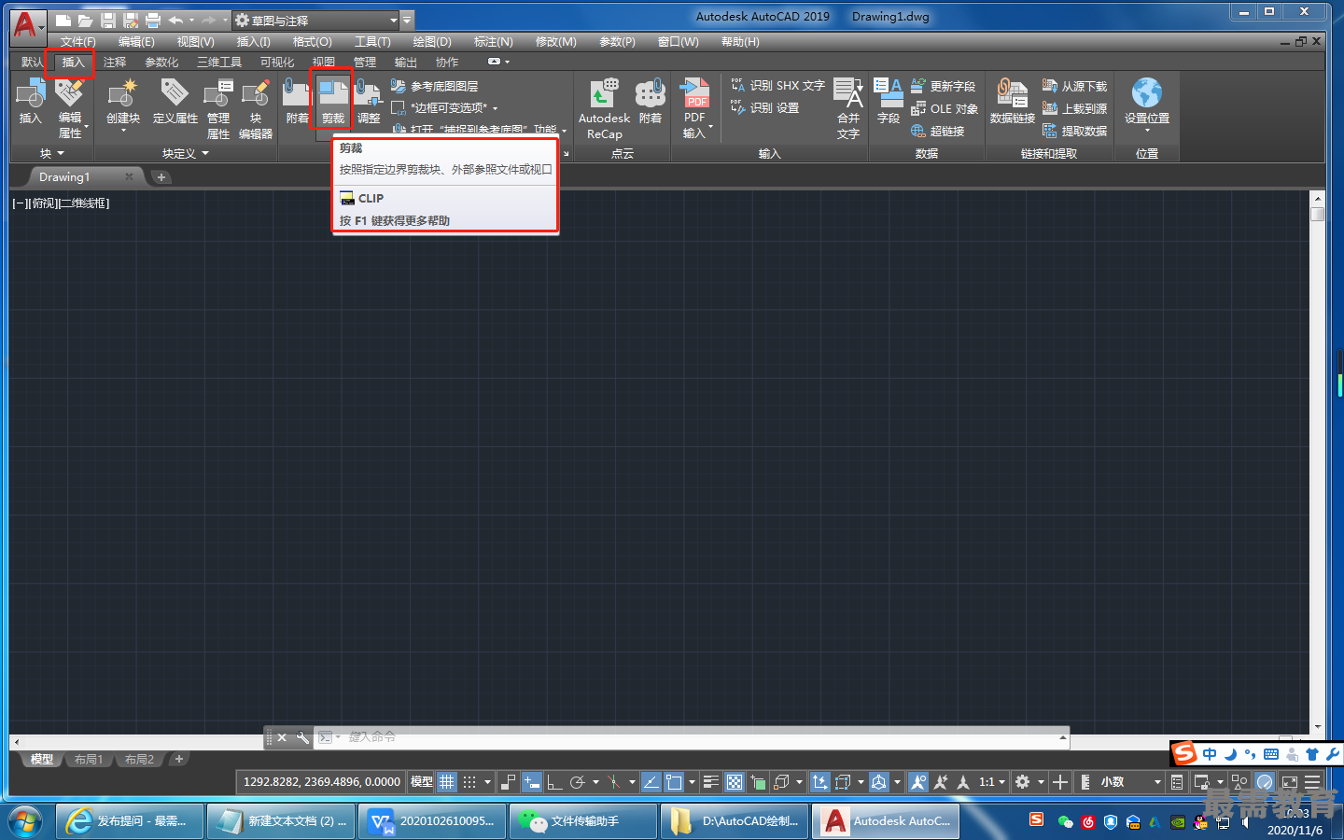Click the New file icon in quick access
1344x840 pixels.
click(x=63, y=20)
